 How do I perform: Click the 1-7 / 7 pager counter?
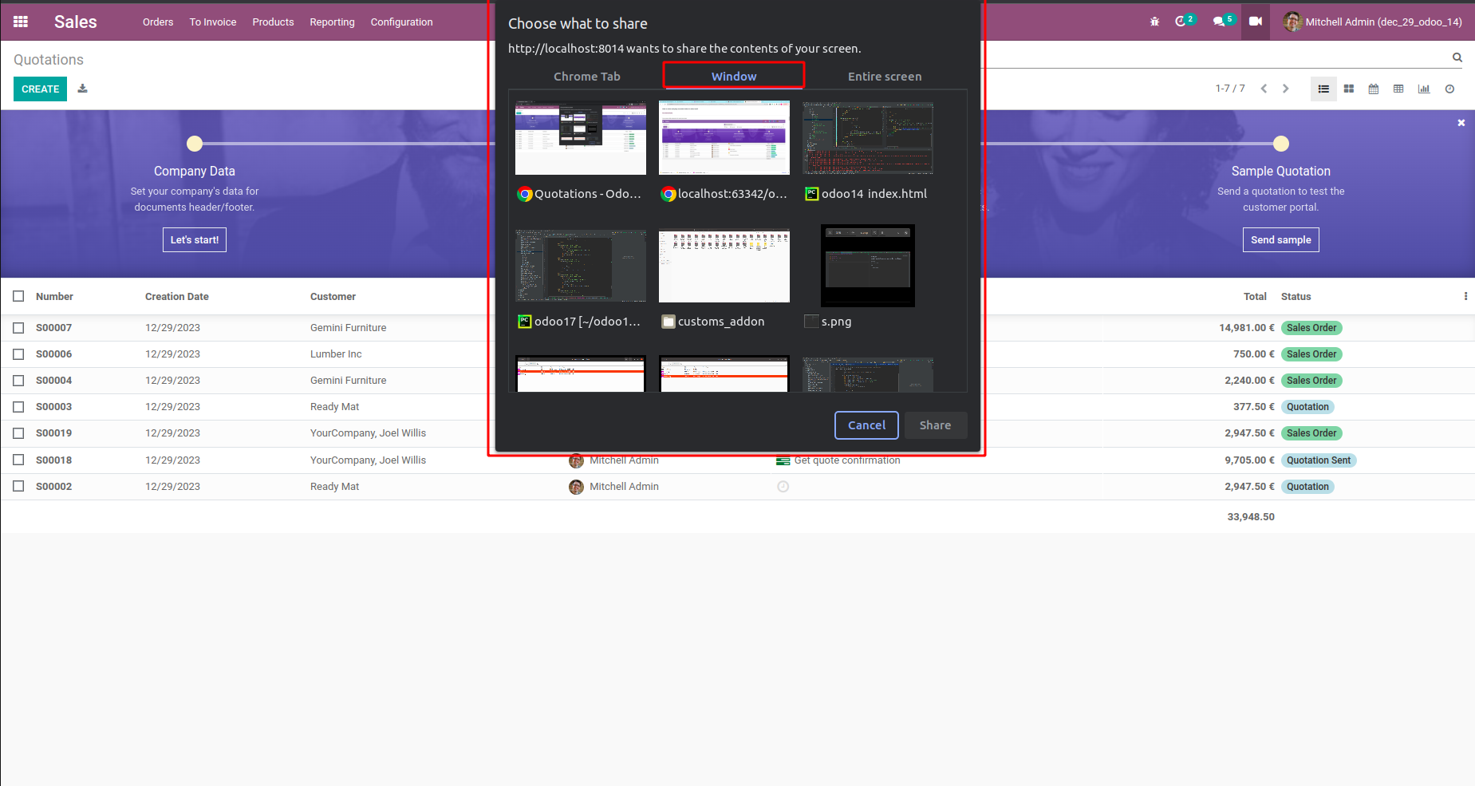pyautogui.click(x=1230, y=89)
